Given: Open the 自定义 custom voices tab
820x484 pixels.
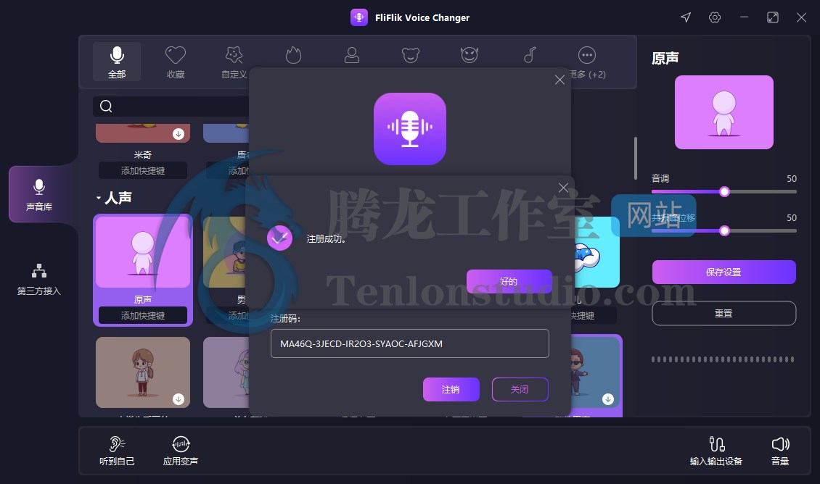Looking at the screenshot, I should [234, 62].
